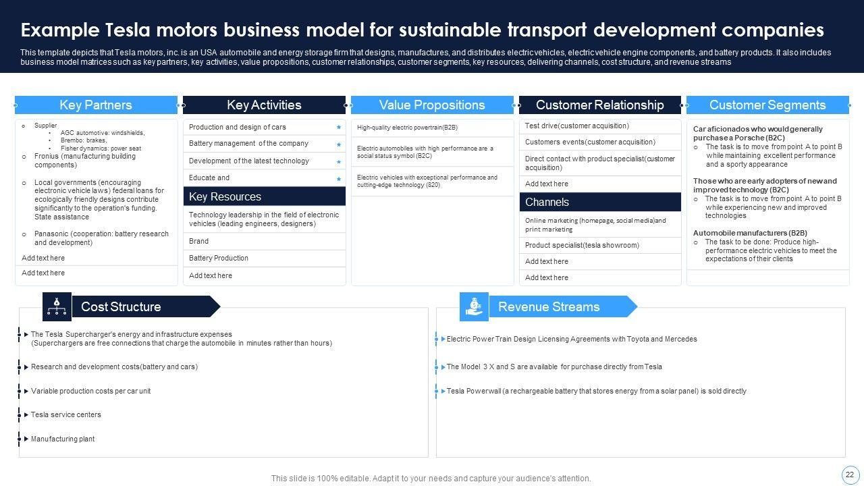The image size is (864, 486).
Task: Click 'Add text here' under Customer Relationship
Action: 600,184
